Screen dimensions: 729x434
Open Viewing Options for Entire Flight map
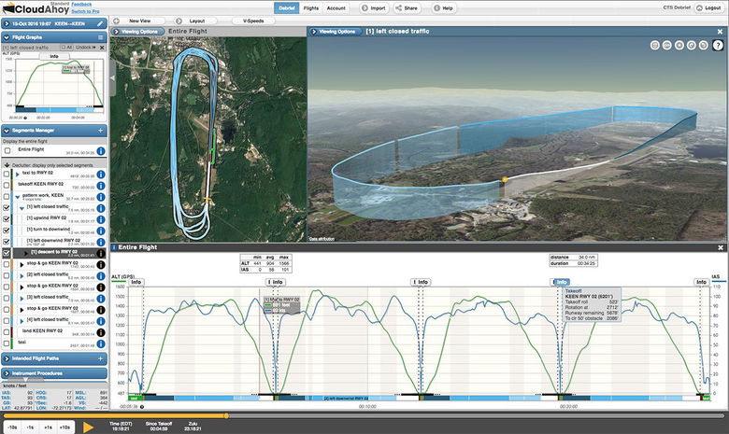pyautogui.click(x=138, y=32)
